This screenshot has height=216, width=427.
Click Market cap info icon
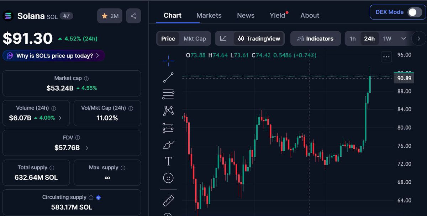[x=86, y=79]
